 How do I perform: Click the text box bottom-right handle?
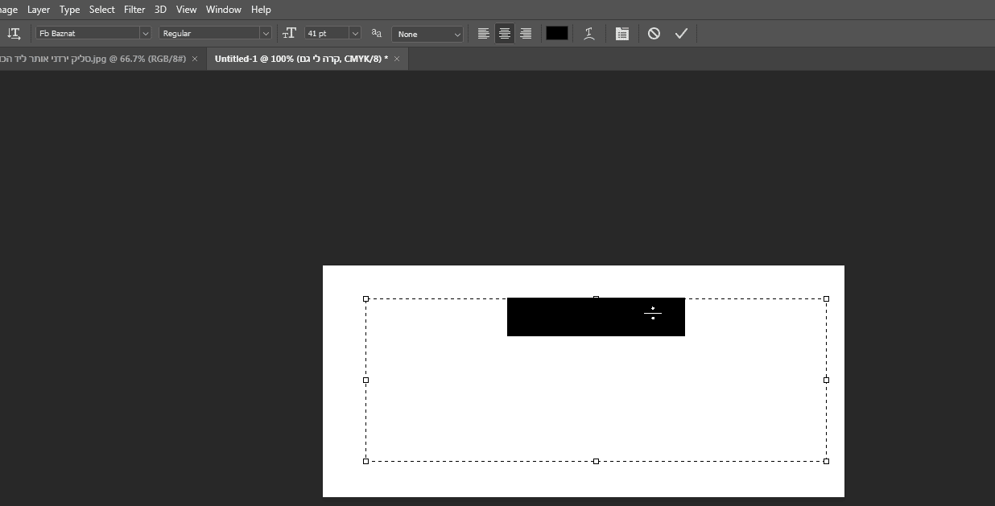[826, 461]
